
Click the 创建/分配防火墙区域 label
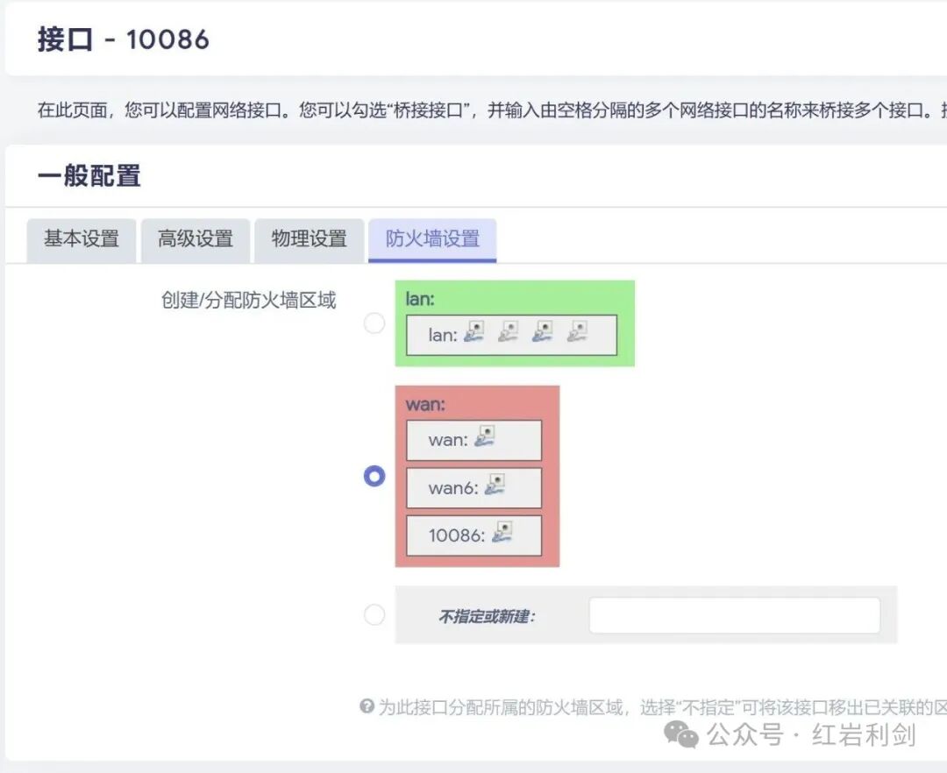248,300
